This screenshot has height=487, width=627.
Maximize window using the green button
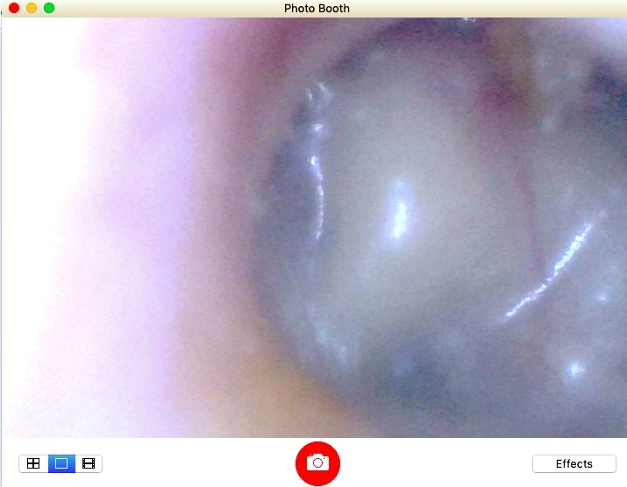(x=49, y=8)
